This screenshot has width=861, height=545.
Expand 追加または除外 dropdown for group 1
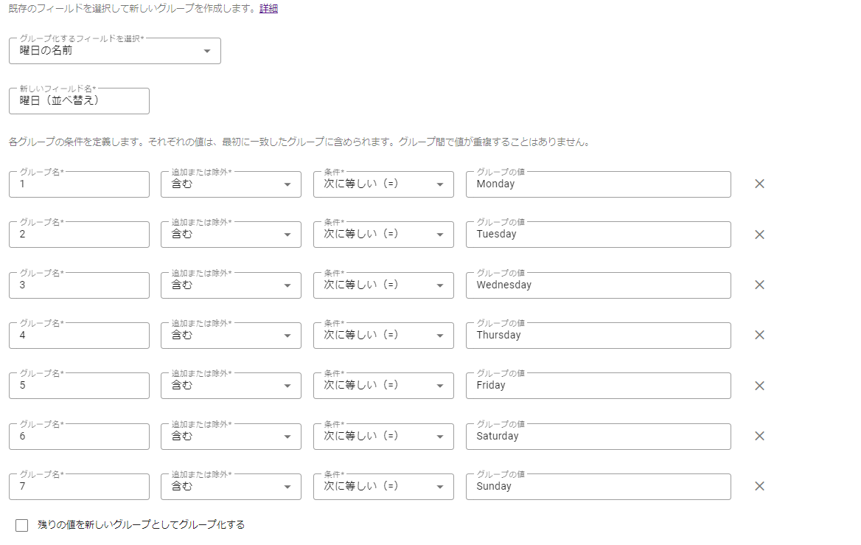pos(231,184)
